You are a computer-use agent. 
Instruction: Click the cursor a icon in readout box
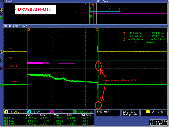coord(124,33)
